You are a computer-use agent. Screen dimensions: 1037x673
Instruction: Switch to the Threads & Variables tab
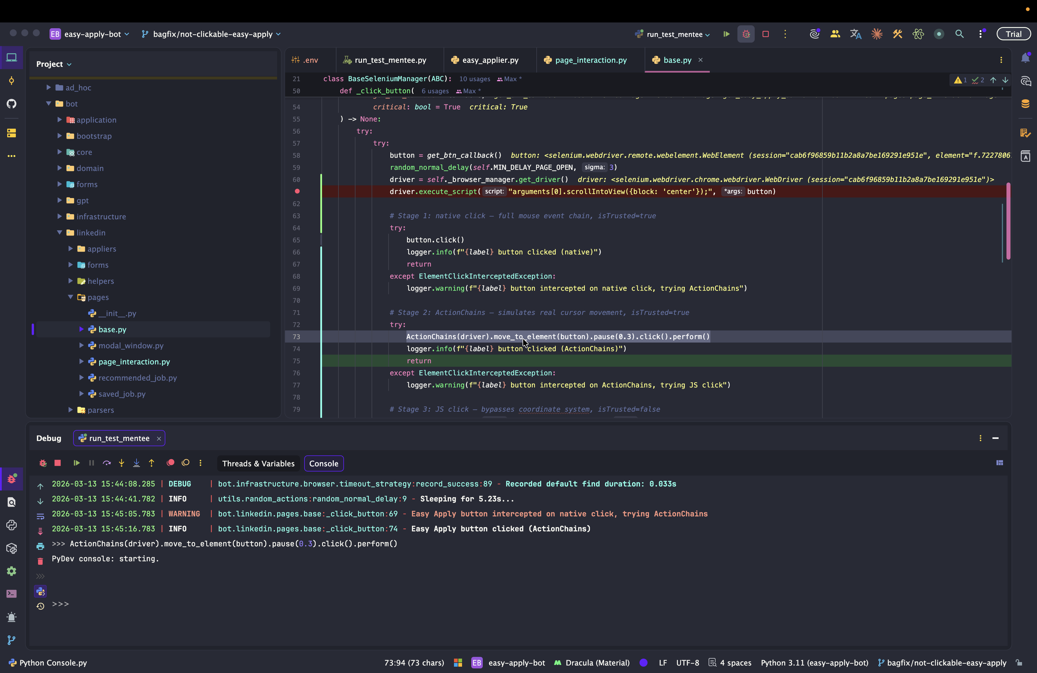[258, 463]
